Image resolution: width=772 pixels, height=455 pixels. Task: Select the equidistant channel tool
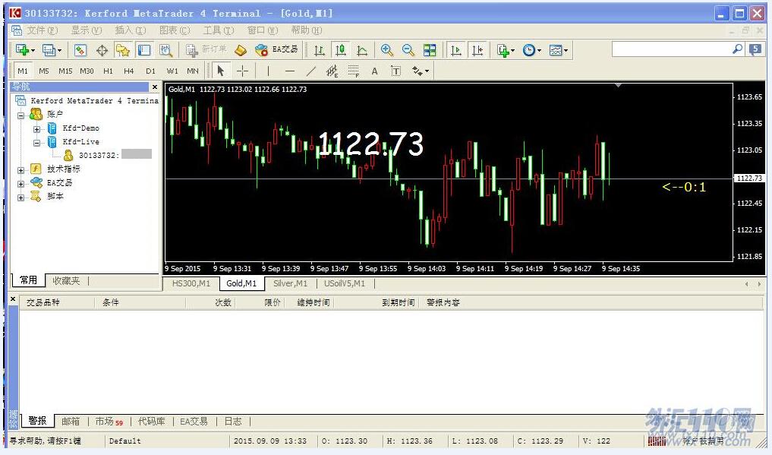[332, 71]
